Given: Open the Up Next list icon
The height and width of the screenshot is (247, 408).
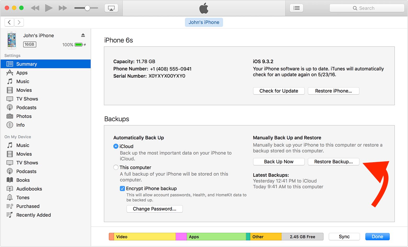Looking at the screenshot, I should (297, 8).
